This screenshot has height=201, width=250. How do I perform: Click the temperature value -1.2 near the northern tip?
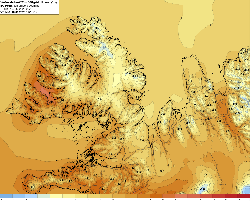93,24
